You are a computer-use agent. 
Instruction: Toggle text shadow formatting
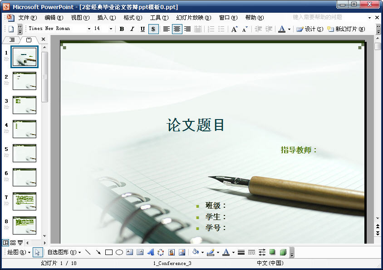[153, 29]
